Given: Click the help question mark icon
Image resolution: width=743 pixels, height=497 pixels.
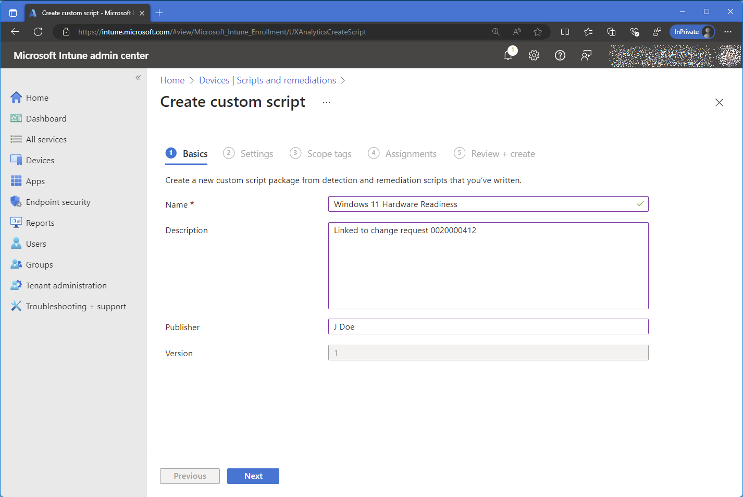Looking at the screenshot, I should 560,55.
